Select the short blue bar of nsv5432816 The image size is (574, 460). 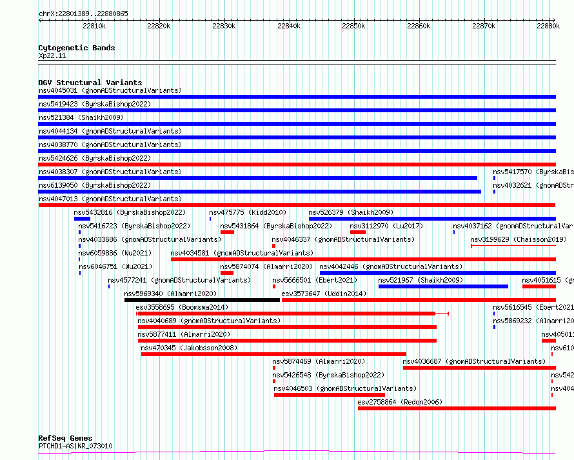click(82, 219)
